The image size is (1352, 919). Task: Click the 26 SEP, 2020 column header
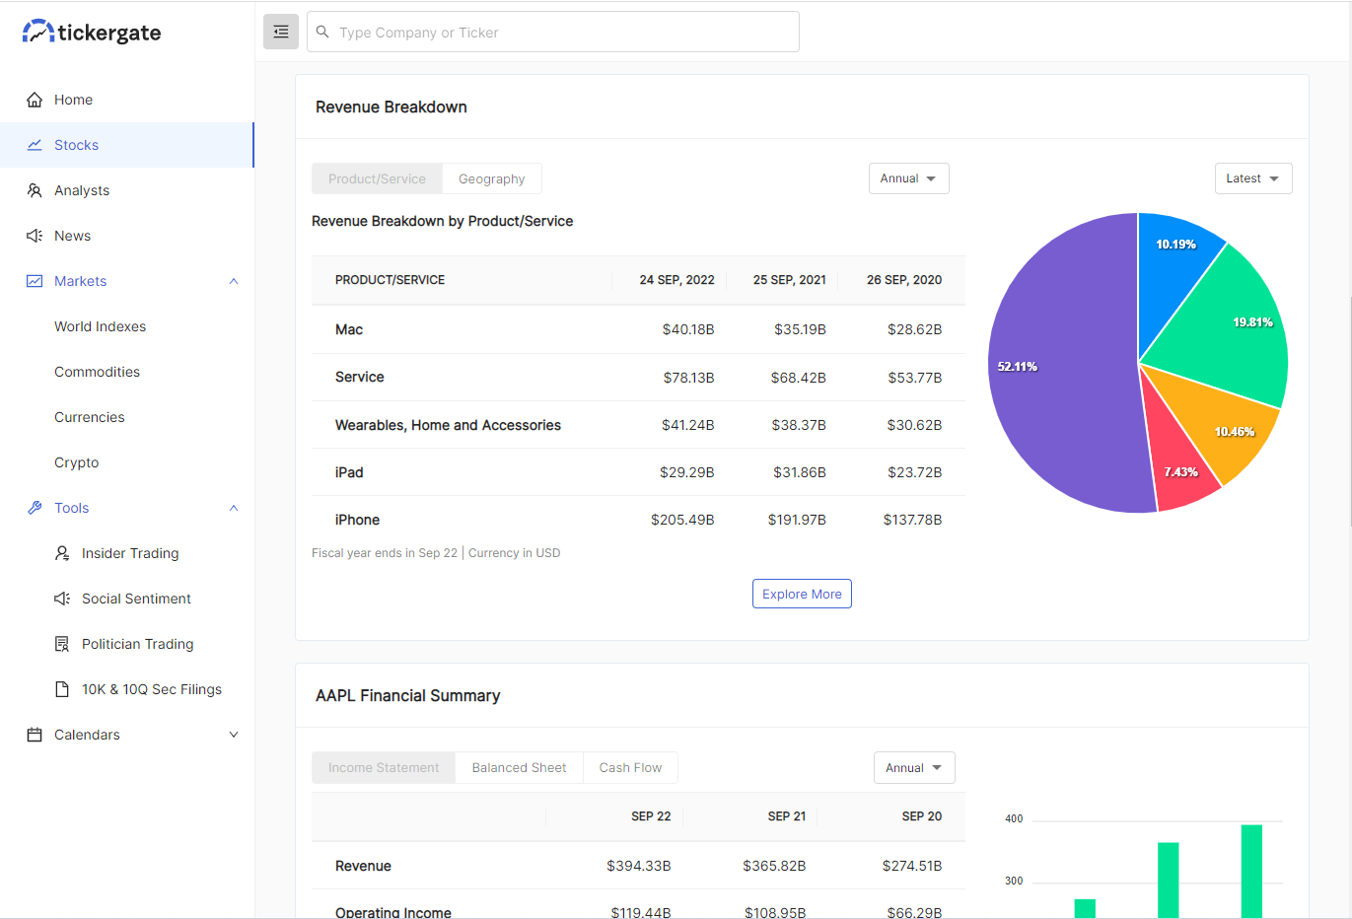[904, 280]
